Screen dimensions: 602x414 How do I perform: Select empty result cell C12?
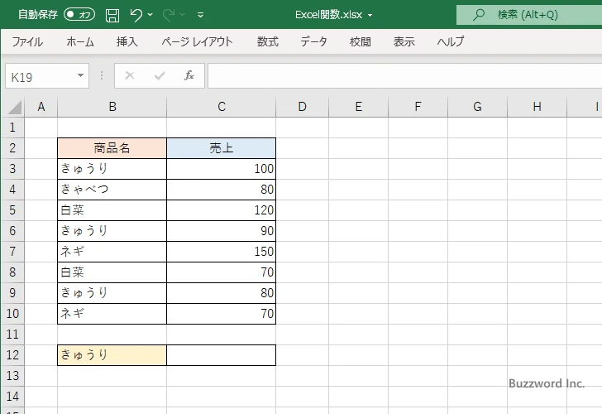221,355
